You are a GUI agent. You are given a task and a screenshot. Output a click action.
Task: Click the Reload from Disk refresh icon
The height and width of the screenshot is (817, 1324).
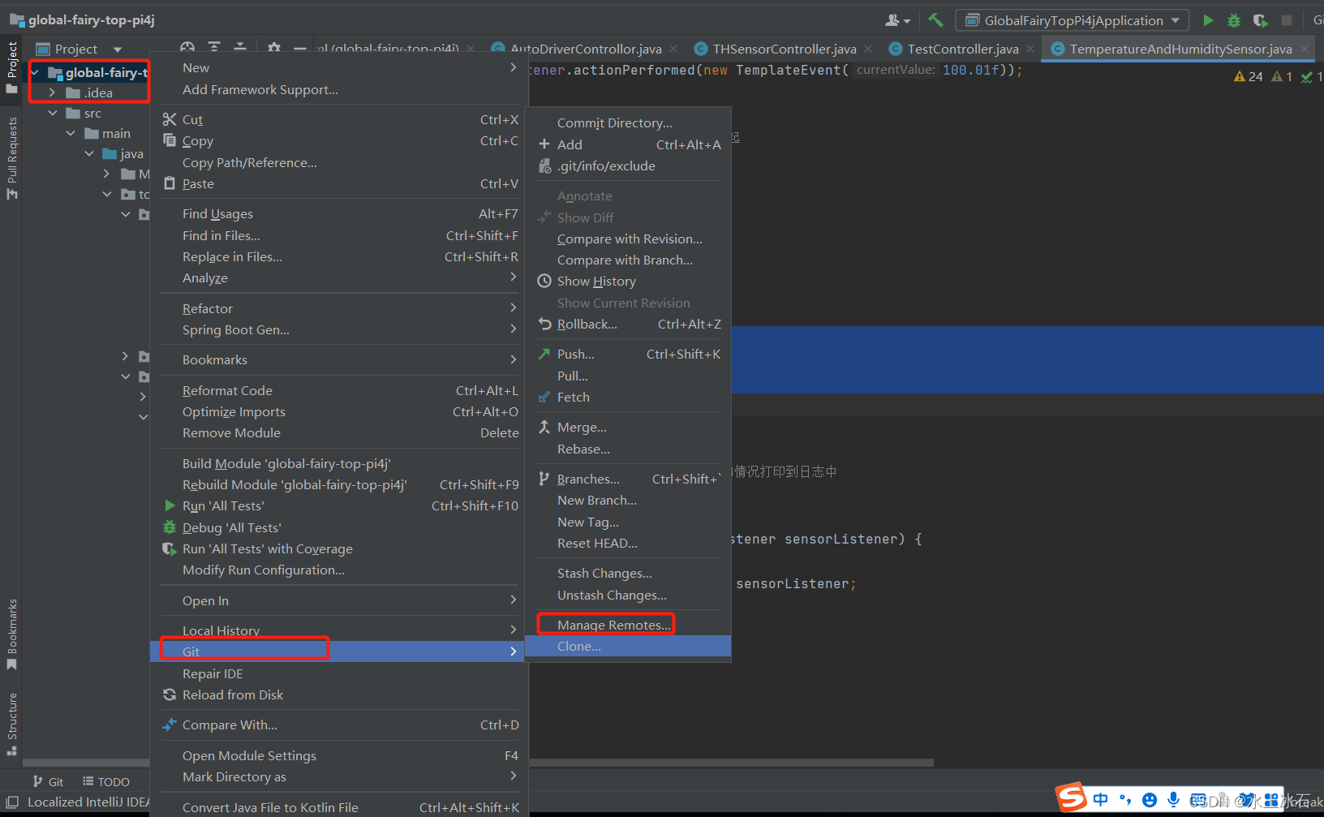pos(170,694)
